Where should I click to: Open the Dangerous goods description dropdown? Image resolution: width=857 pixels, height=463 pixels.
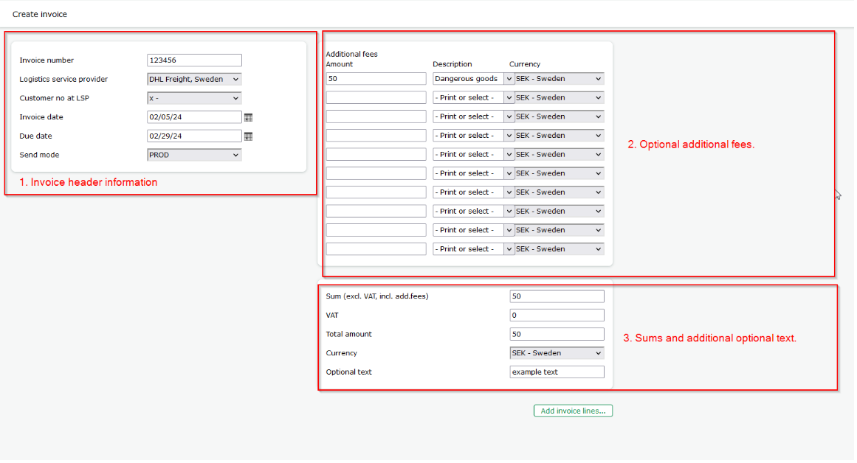point(473,79)
